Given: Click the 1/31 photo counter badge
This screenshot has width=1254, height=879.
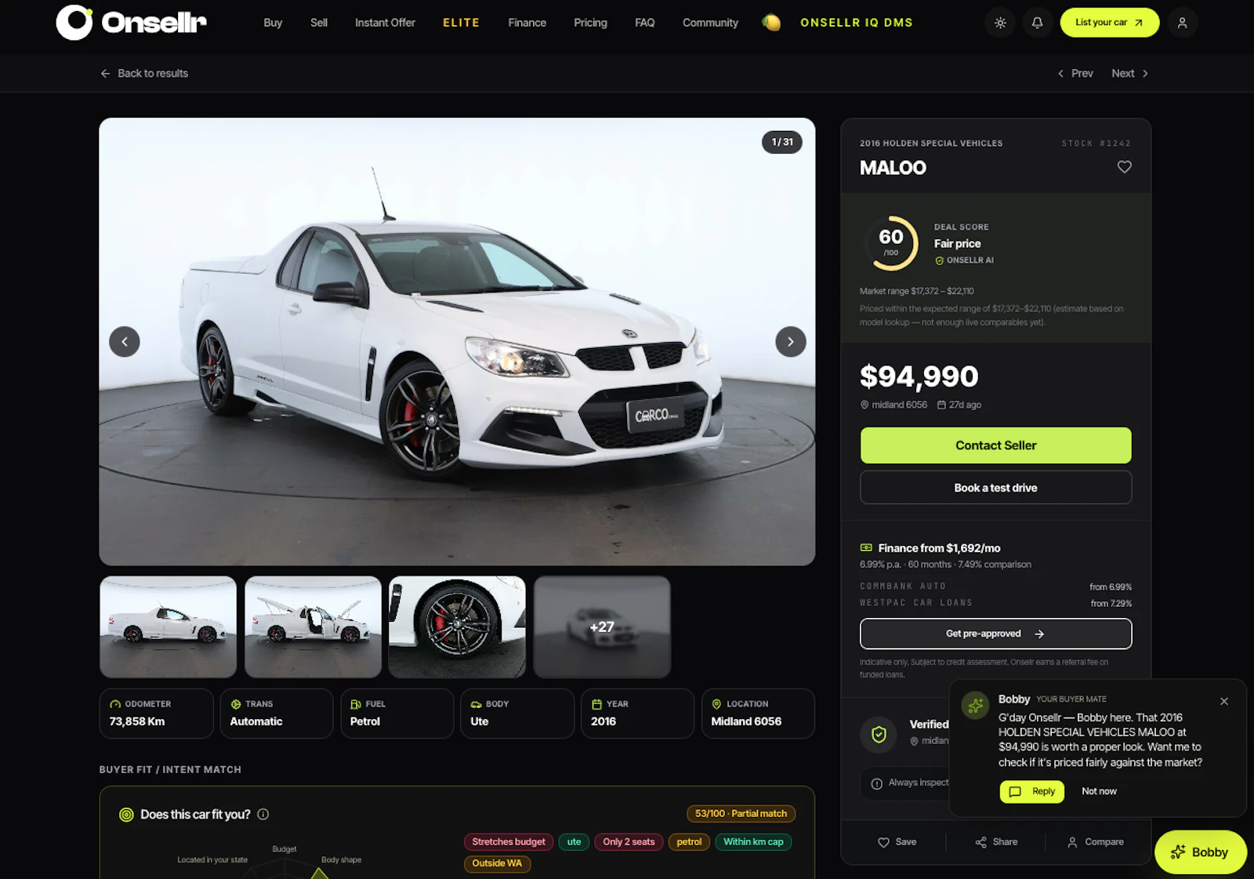Looking at the screenshot, I should [x=782, y=142].
